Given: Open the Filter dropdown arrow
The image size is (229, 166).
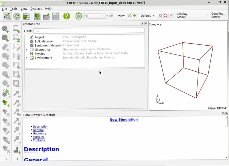Looking at the screenshot, I should [x=38, y=31].
